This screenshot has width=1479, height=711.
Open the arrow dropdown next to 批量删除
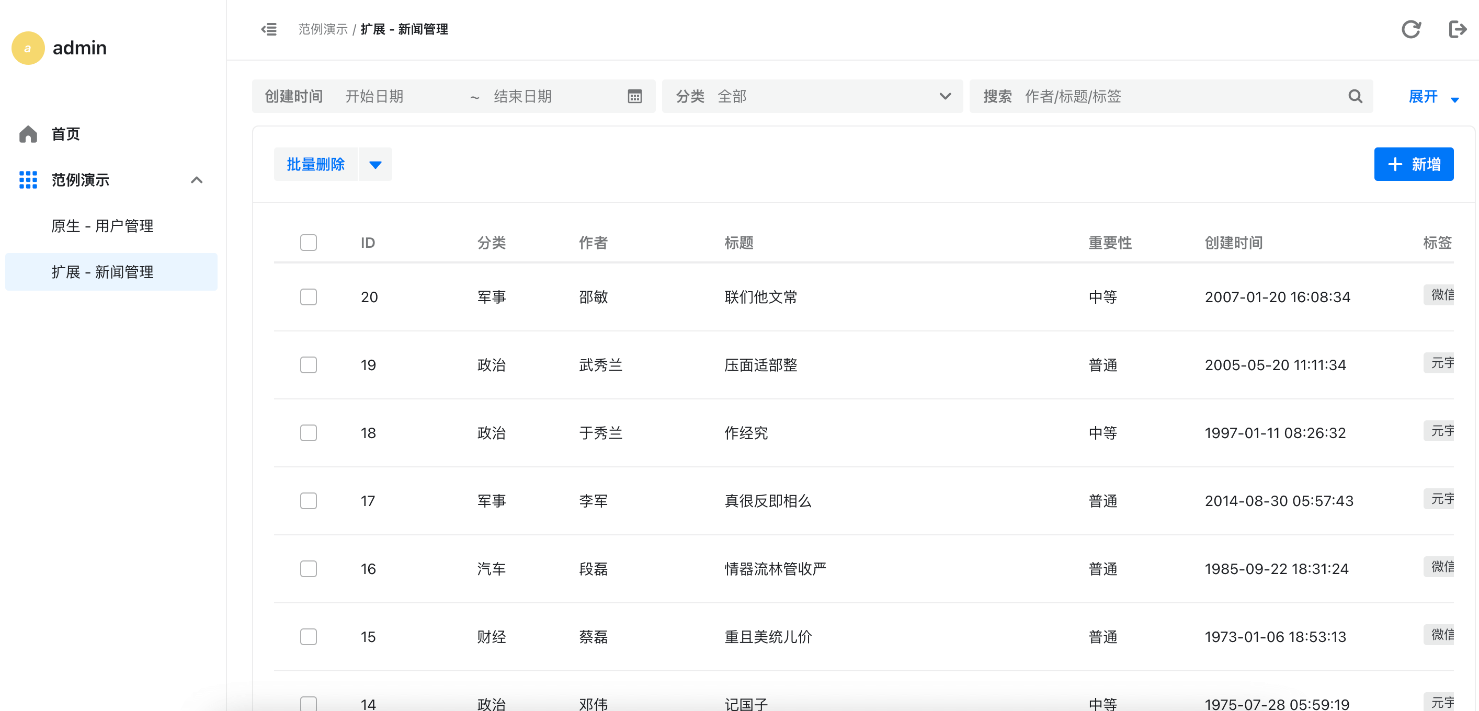pos(375,165)
